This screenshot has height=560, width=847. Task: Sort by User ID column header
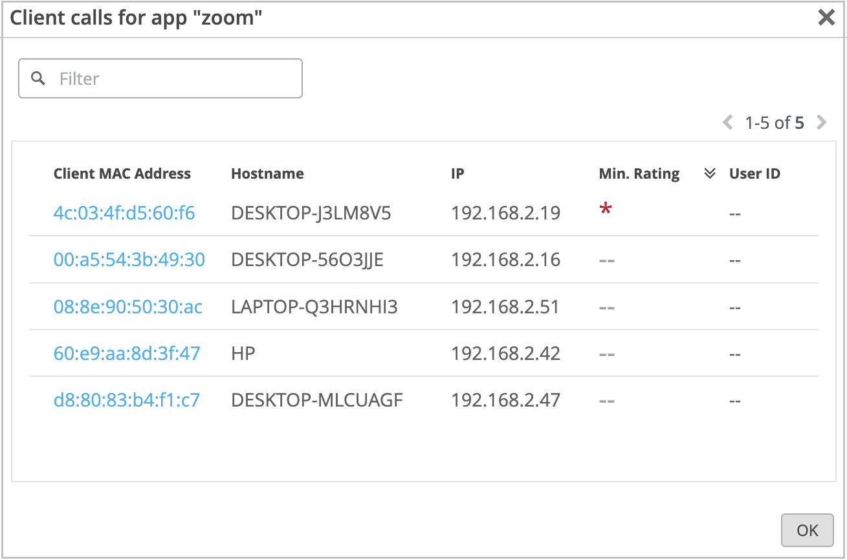pos(754,174)
